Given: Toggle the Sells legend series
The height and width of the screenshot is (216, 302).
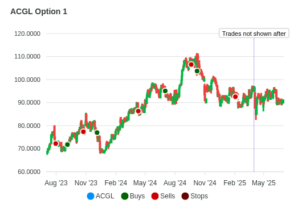Looking at the screenshot, I should tap(163, 196).
